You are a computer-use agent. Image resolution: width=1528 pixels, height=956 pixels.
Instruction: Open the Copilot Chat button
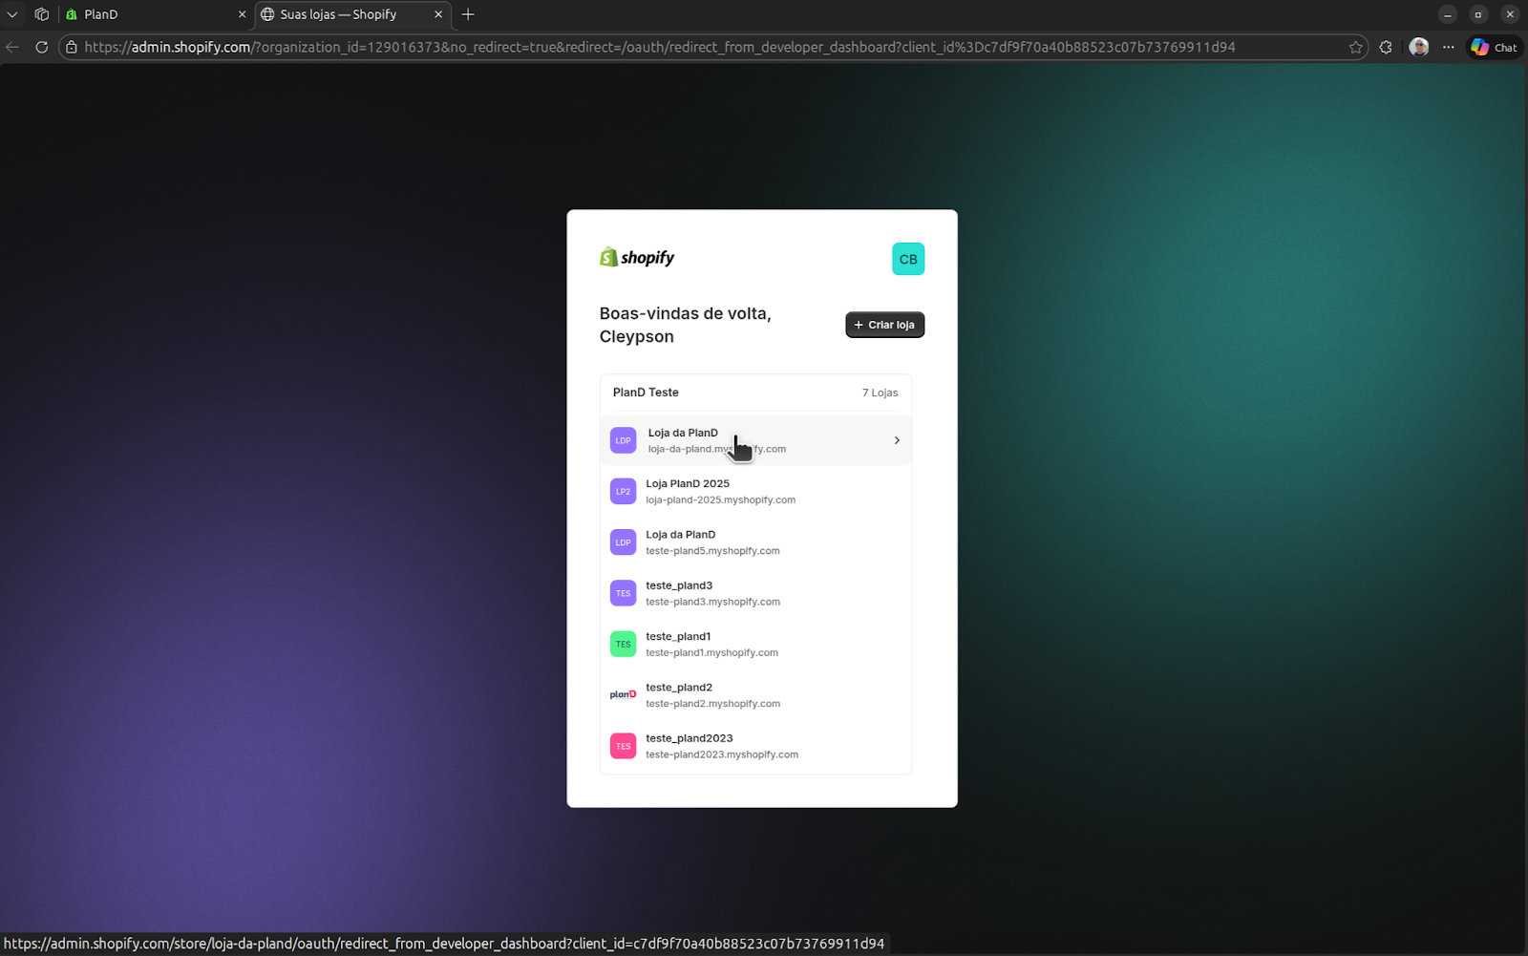[x=1495, y=47]
